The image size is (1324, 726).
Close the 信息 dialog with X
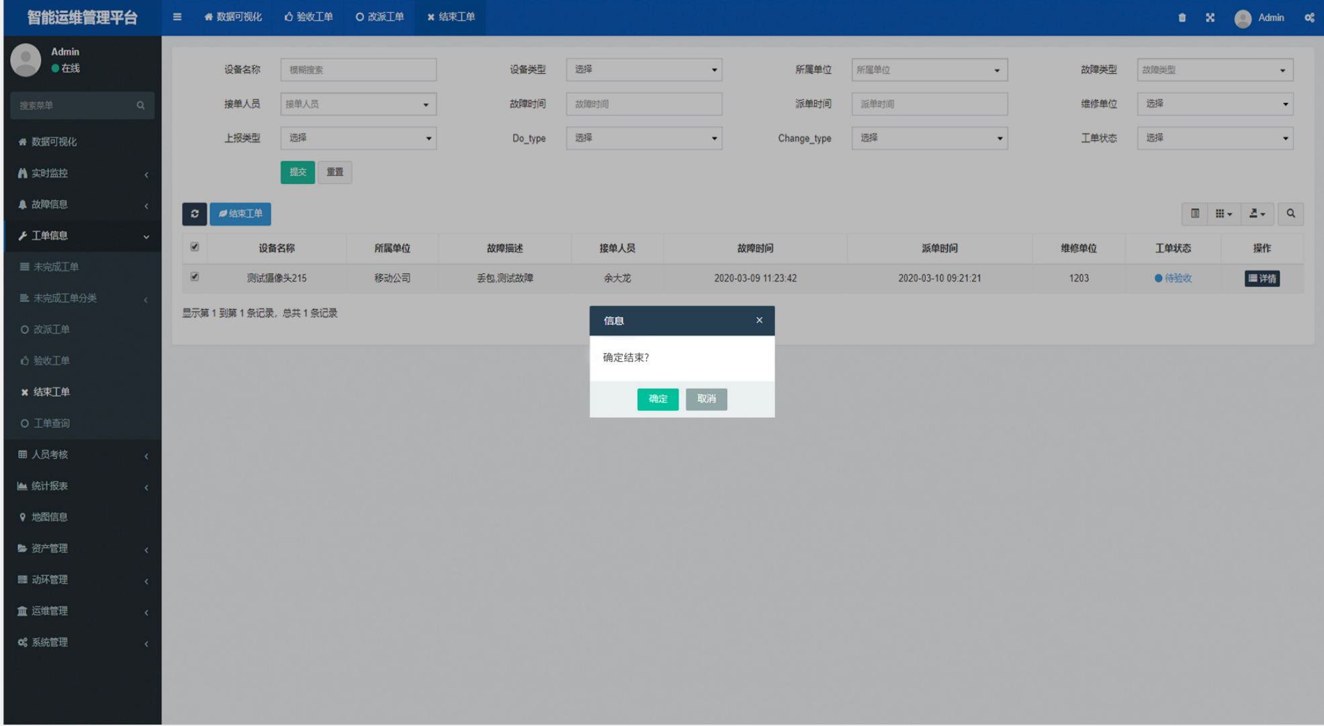point(759,320)
